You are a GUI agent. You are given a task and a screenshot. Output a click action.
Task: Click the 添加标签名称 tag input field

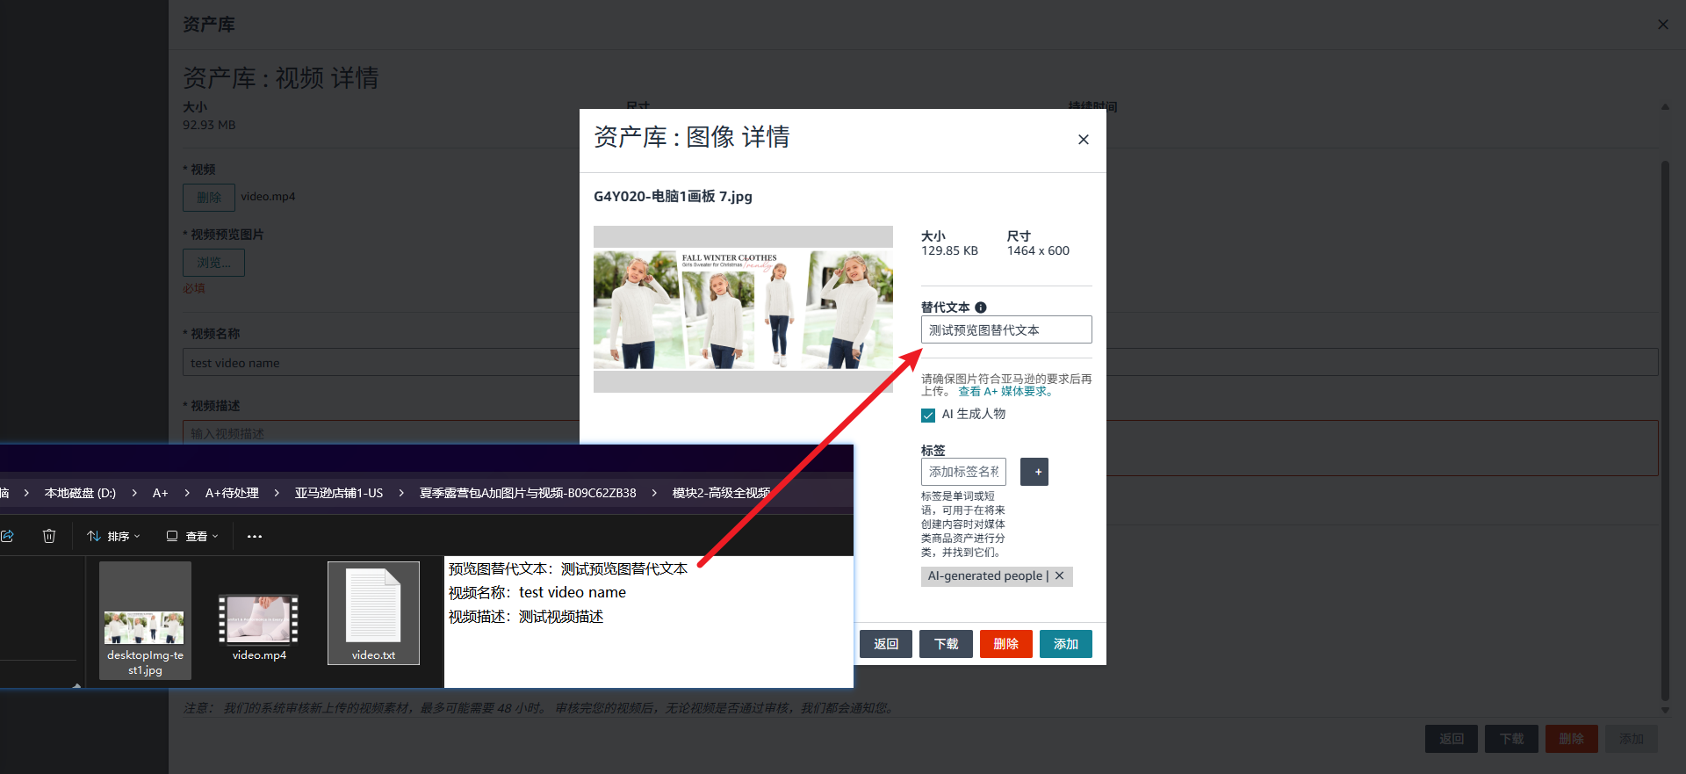tap(963, 472)
